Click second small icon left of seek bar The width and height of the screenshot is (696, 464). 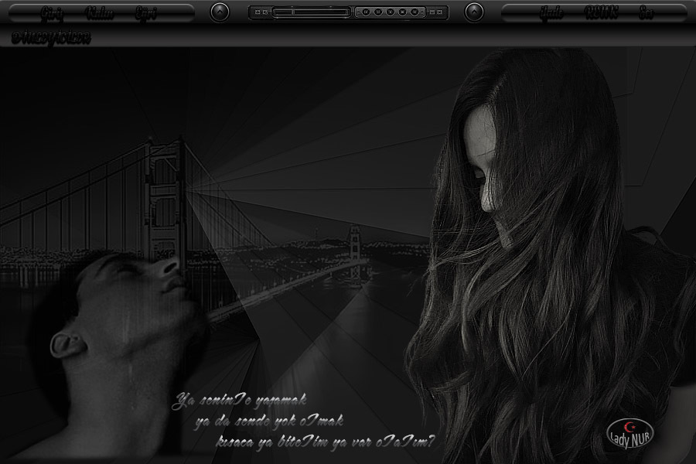(265, 12)
